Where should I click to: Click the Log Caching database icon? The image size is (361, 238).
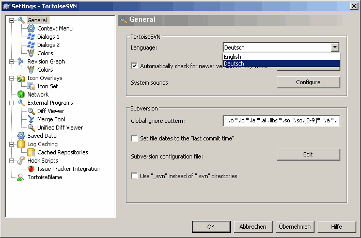click(21, 144)
